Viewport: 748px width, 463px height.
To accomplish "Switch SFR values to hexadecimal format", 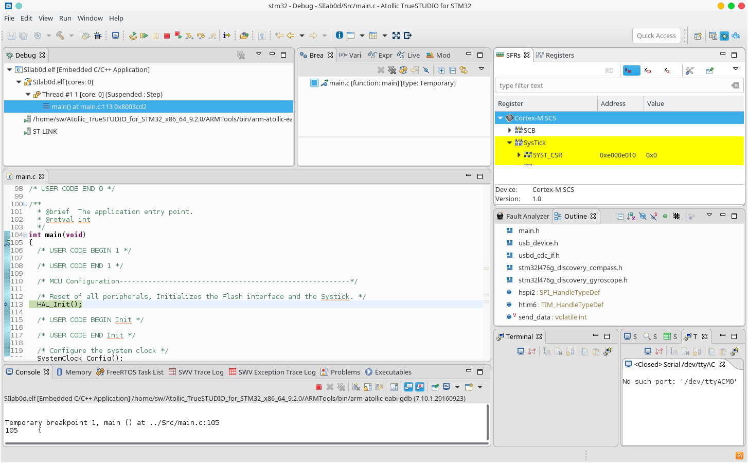I will coord(629,70).
